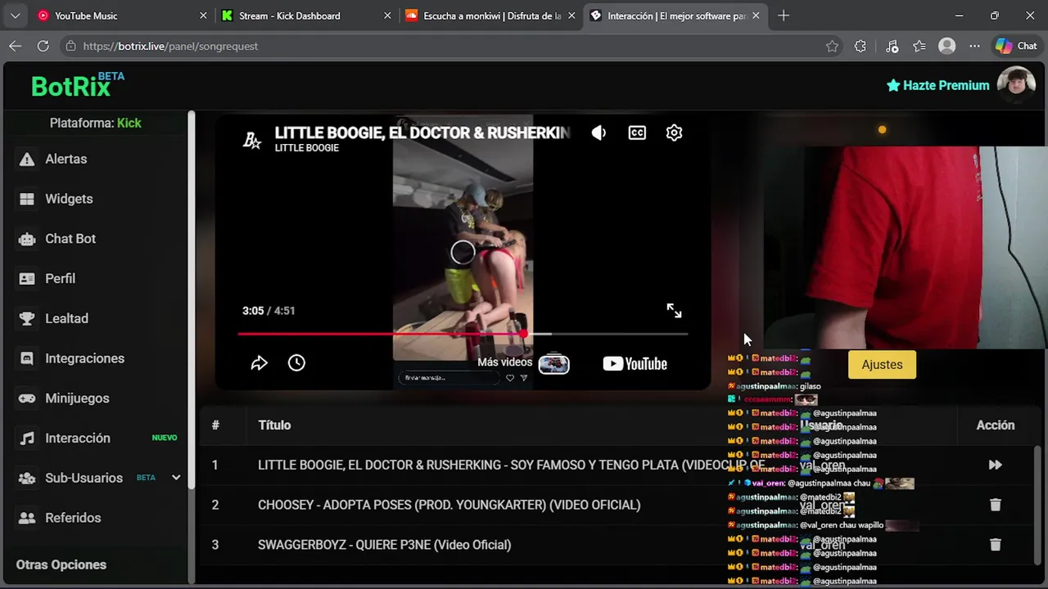1048x589 pixels.
Task: Click the Chat Bot robot icon
Action: pos(27,239)
